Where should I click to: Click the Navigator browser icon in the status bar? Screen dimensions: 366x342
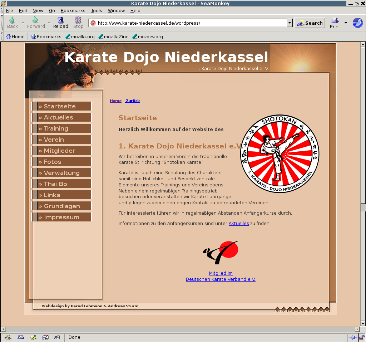tap(8, 337)
